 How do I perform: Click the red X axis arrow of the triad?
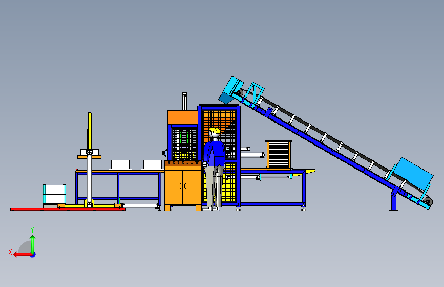coord(23,255)
